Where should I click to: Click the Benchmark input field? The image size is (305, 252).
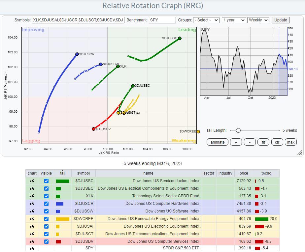click(x=162, y=20)
